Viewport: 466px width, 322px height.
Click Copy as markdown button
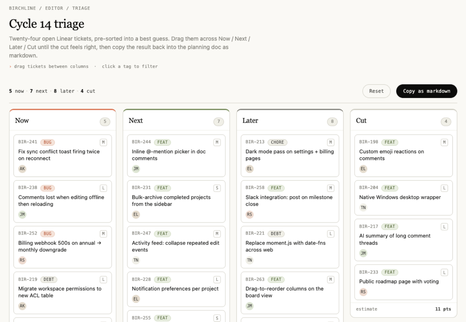[427, 91]
